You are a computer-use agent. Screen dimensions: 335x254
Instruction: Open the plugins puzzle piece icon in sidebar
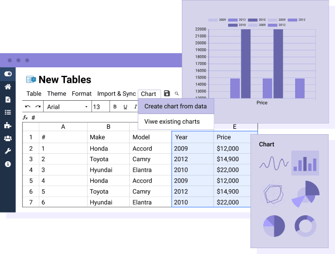[8, 126]
